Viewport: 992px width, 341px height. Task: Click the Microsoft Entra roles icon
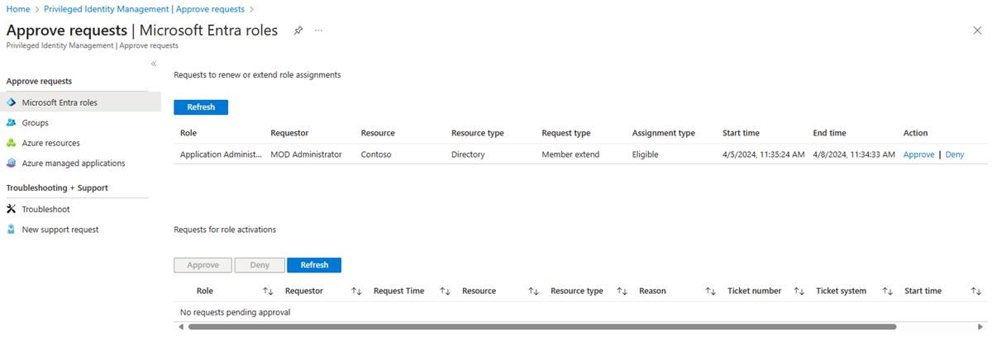click(x=12, y=102)
